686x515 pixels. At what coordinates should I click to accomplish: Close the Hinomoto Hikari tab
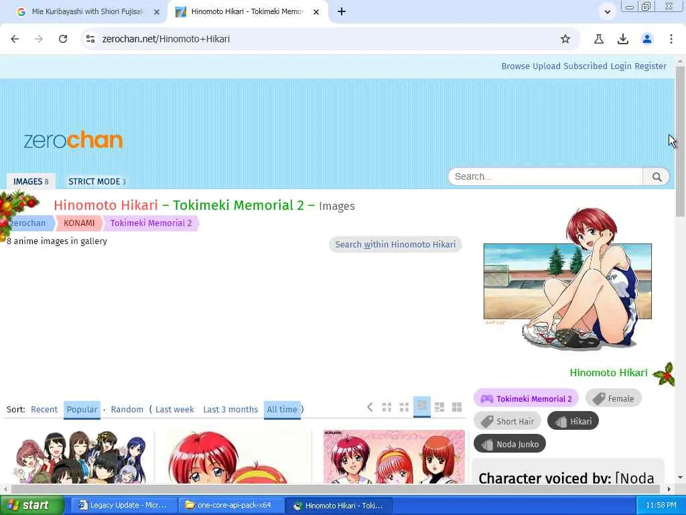316,12
